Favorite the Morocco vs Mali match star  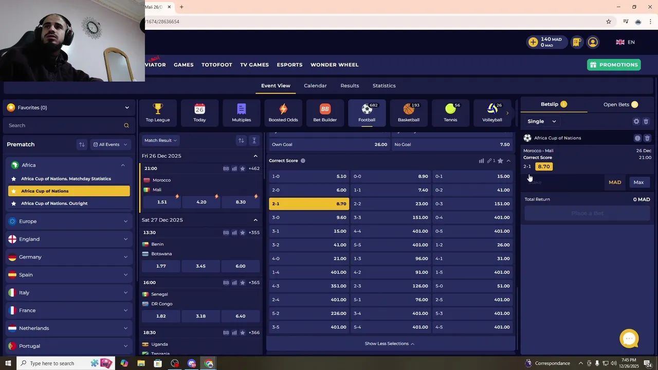tap(243, 169)
